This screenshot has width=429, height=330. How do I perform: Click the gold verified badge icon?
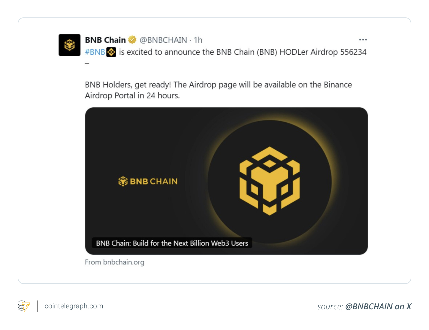[x=132, y=40]
